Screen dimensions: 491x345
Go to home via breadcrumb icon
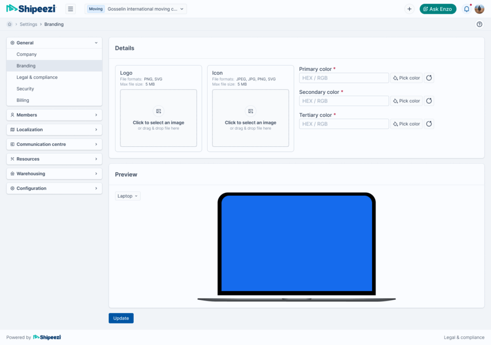coord(10,24)
